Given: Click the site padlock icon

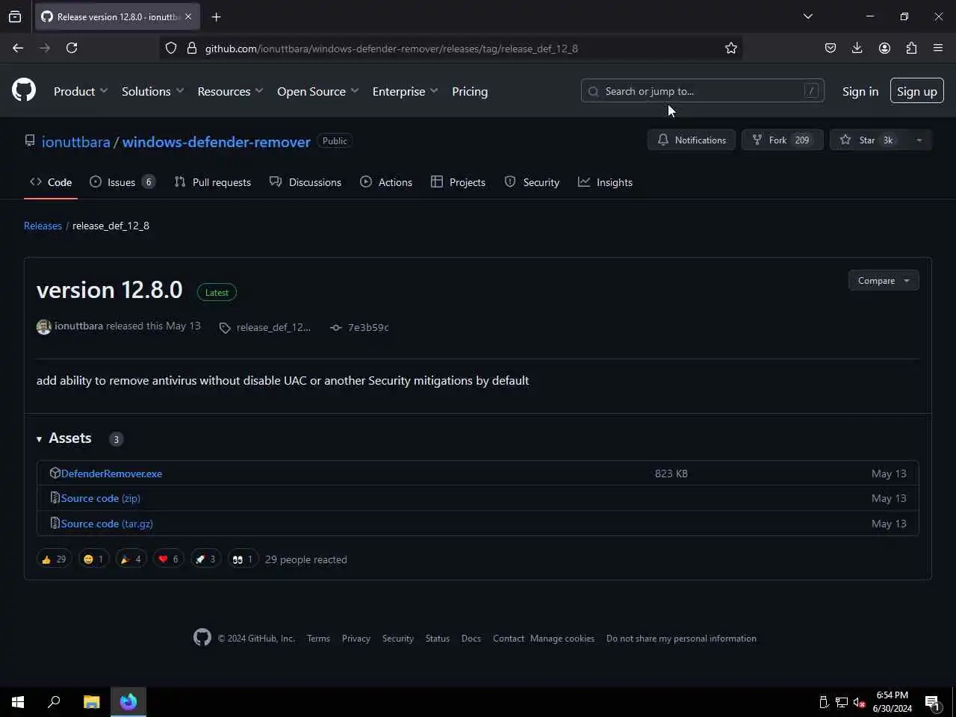Looking at the screenshot, I should [x=191, y=48].
